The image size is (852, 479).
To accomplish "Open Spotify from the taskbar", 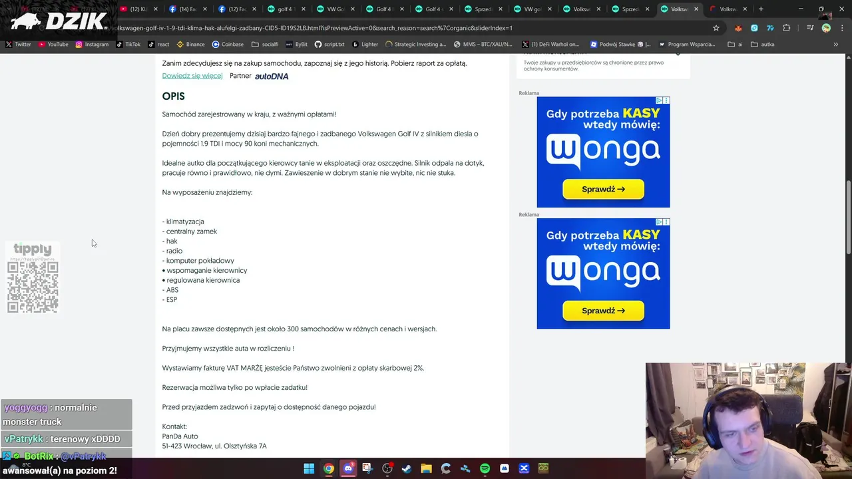I will click(x=485, y=468).
